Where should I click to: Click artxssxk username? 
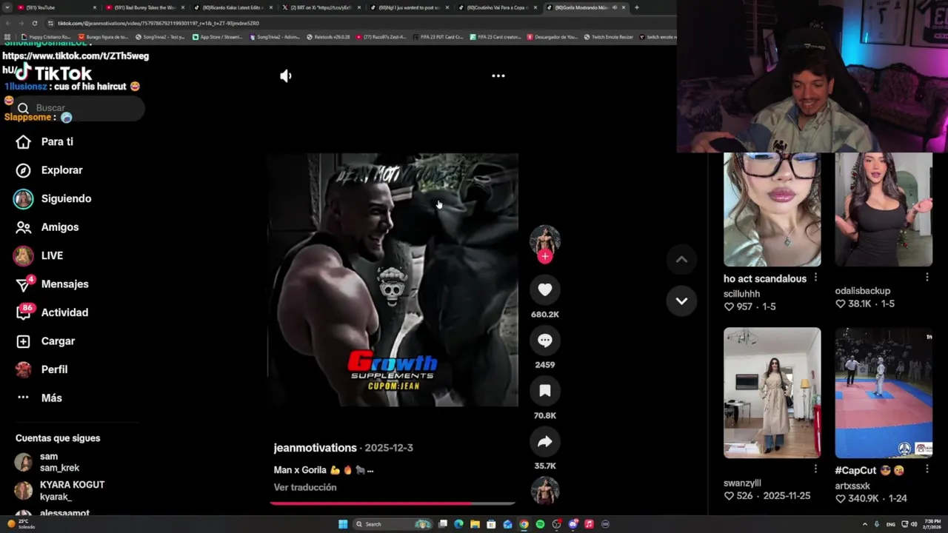(x=852, y=486)
